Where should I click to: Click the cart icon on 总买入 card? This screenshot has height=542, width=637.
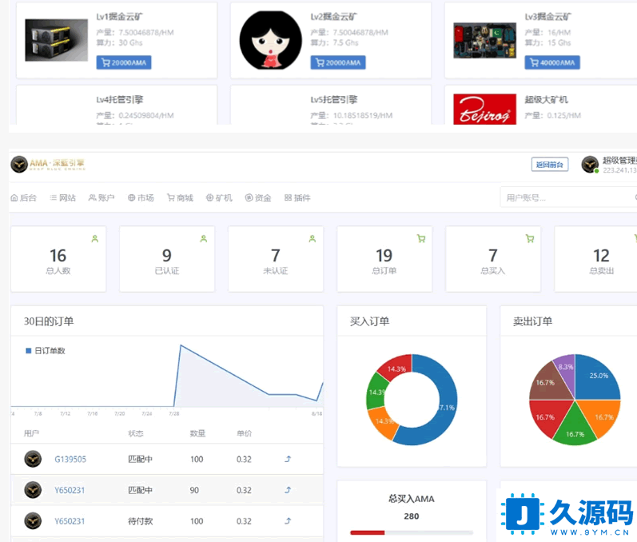(x=530, y=238)
